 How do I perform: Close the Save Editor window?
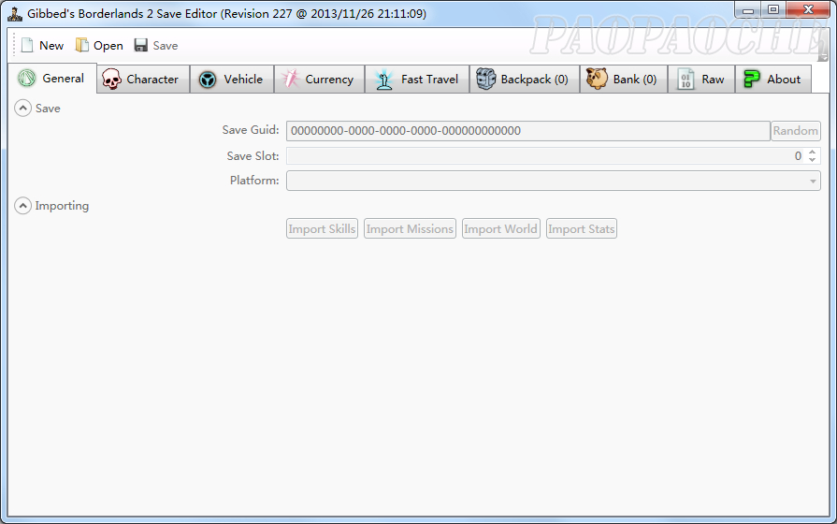808,9
